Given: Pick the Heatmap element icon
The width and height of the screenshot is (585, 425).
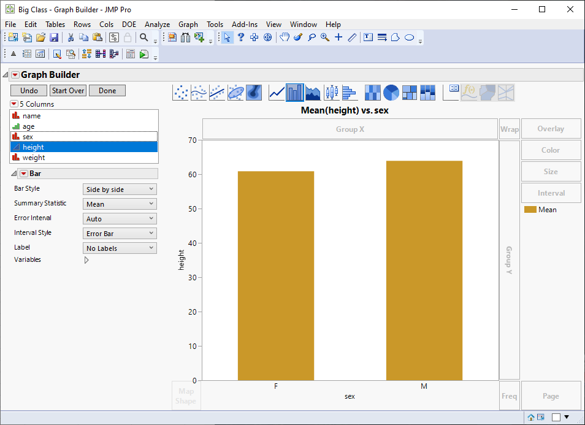Looking at the screenshot, I should [373, 93].
